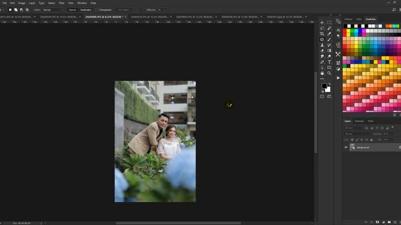Open the Window menu

[82, 3]
